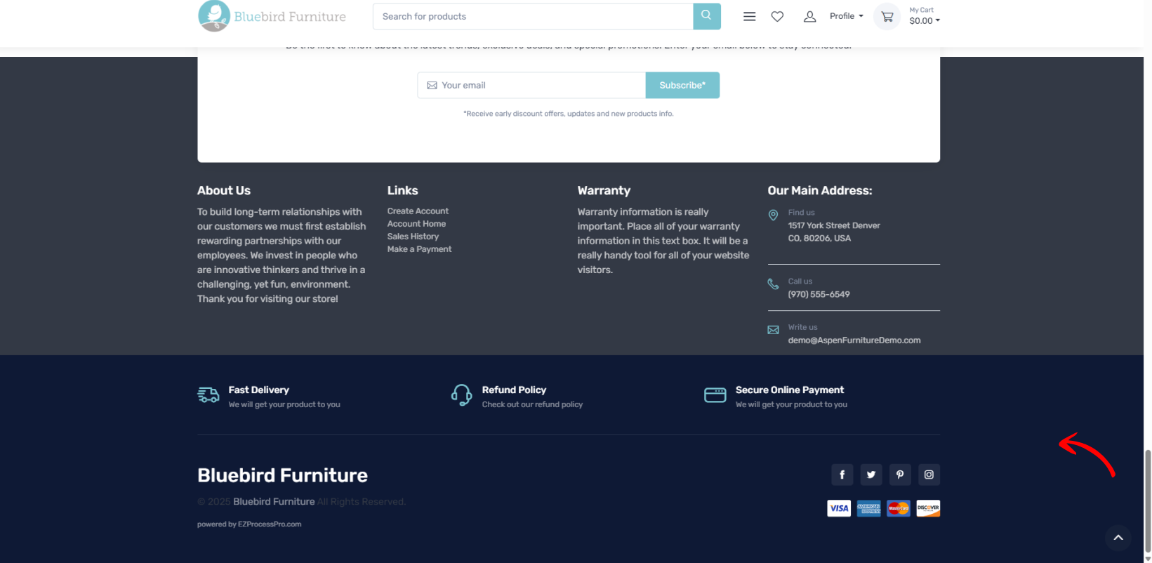
Task: Click the Bluebird Furniture bird logo
Action: [214, 16]
